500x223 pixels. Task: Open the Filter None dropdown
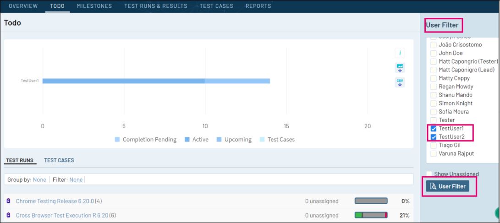coord(76,180)
